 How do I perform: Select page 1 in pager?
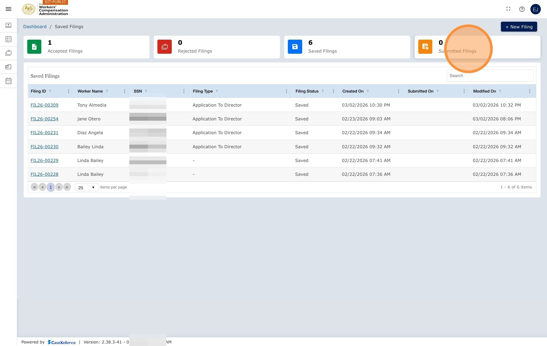[51, 187]
